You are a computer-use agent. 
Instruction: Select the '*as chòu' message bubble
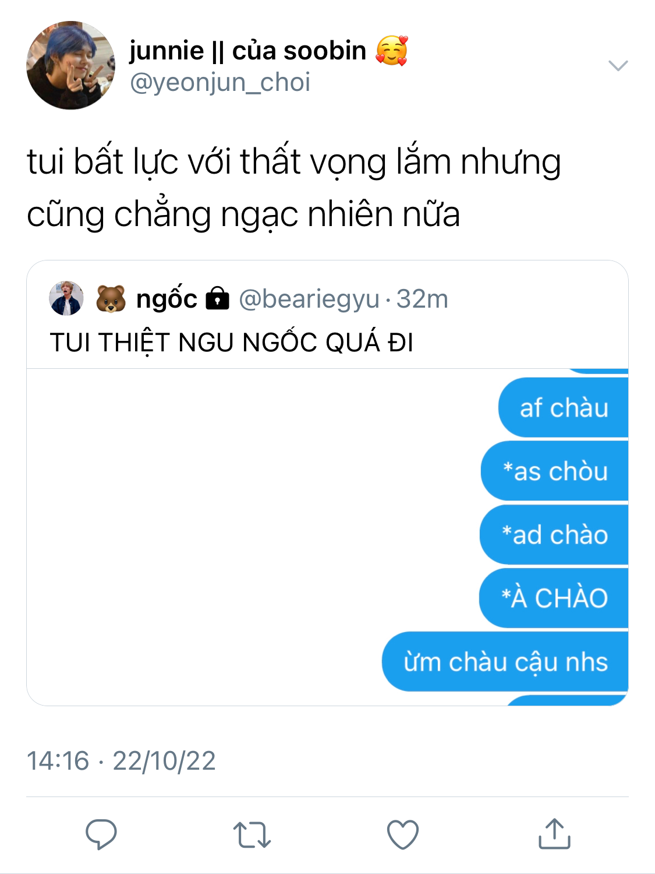554,471
